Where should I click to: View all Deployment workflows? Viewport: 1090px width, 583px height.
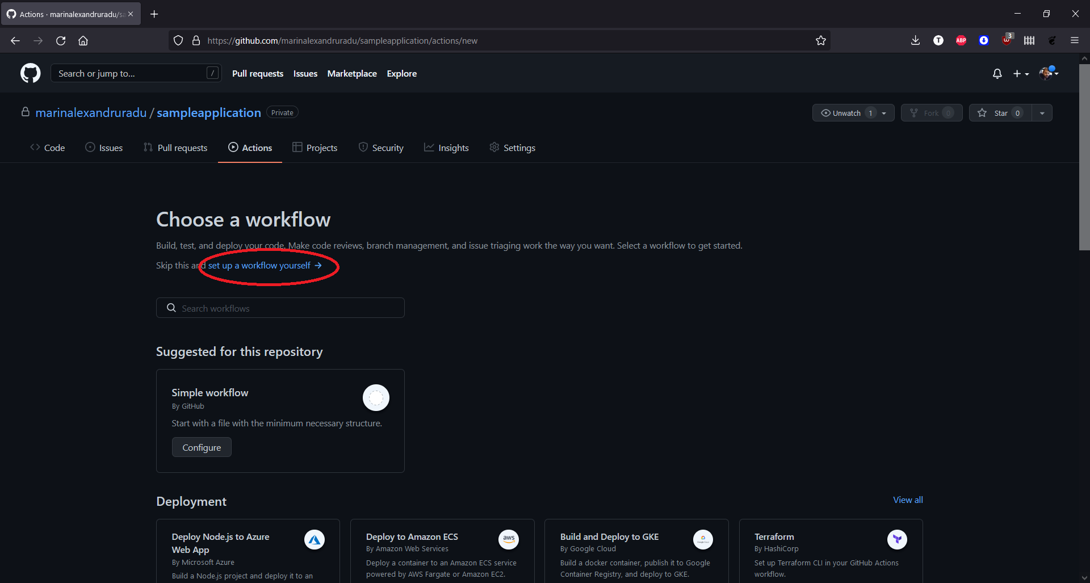pos(908,500)
